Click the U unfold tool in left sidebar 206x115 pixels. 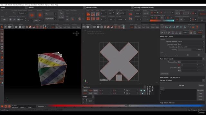pos(2,44)
